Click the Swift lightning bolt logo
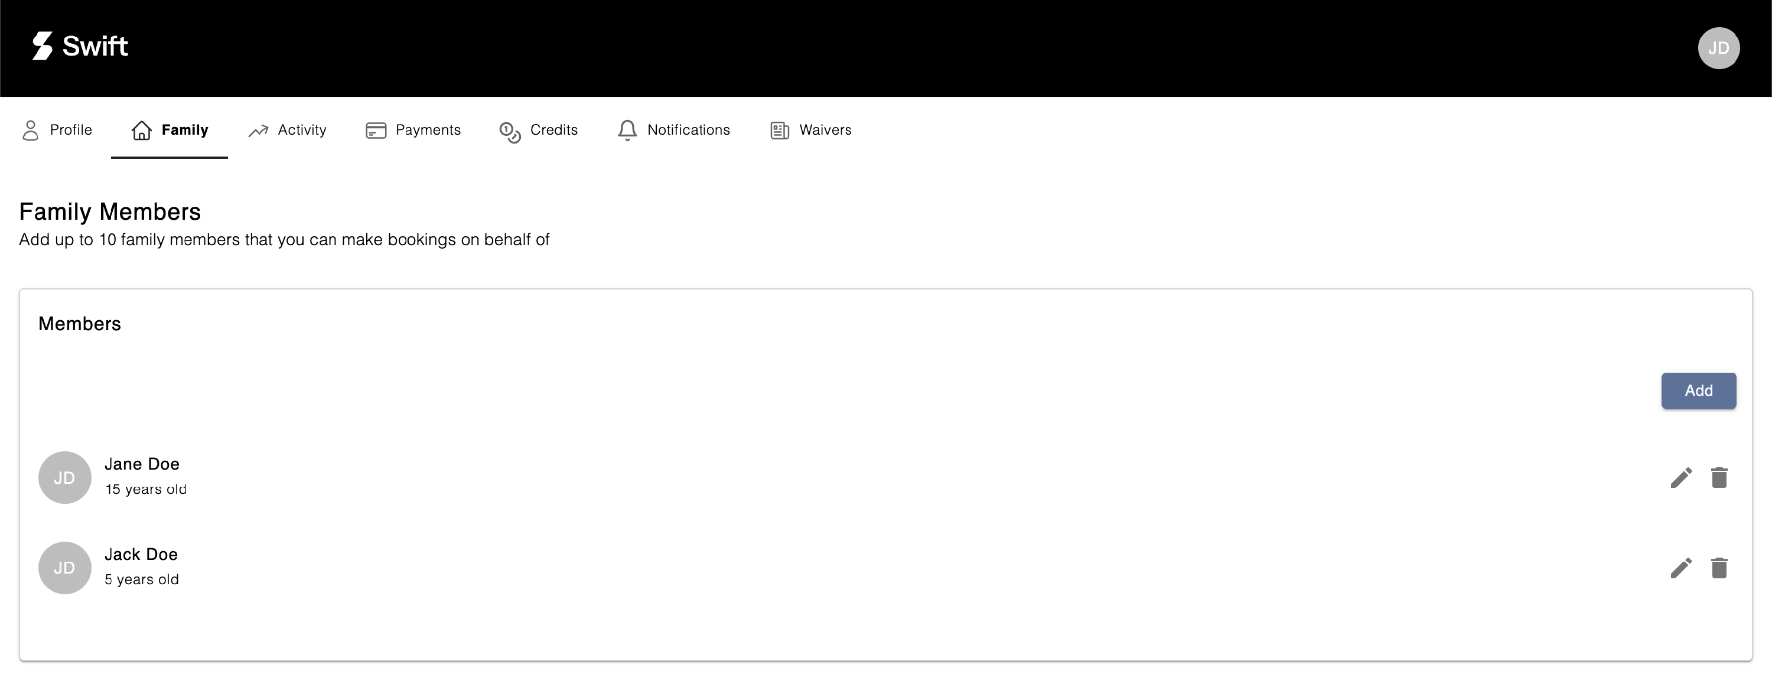 point(42,46)
